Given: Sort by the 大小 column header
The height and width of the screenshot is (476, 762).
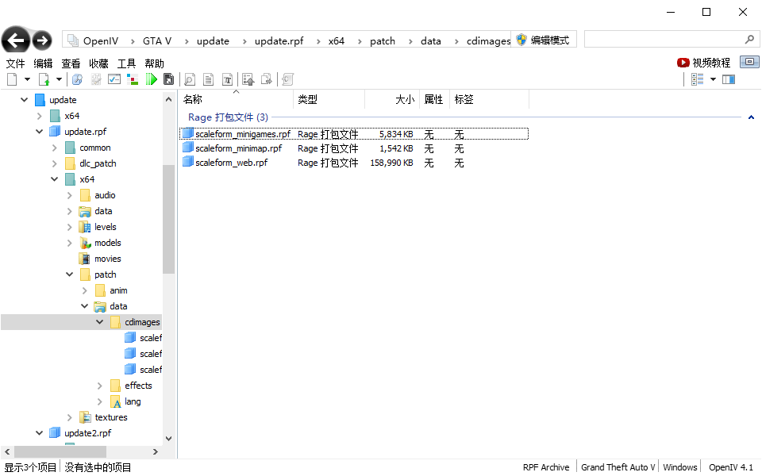Looking at the screenshot, I should tap(391, 99).
